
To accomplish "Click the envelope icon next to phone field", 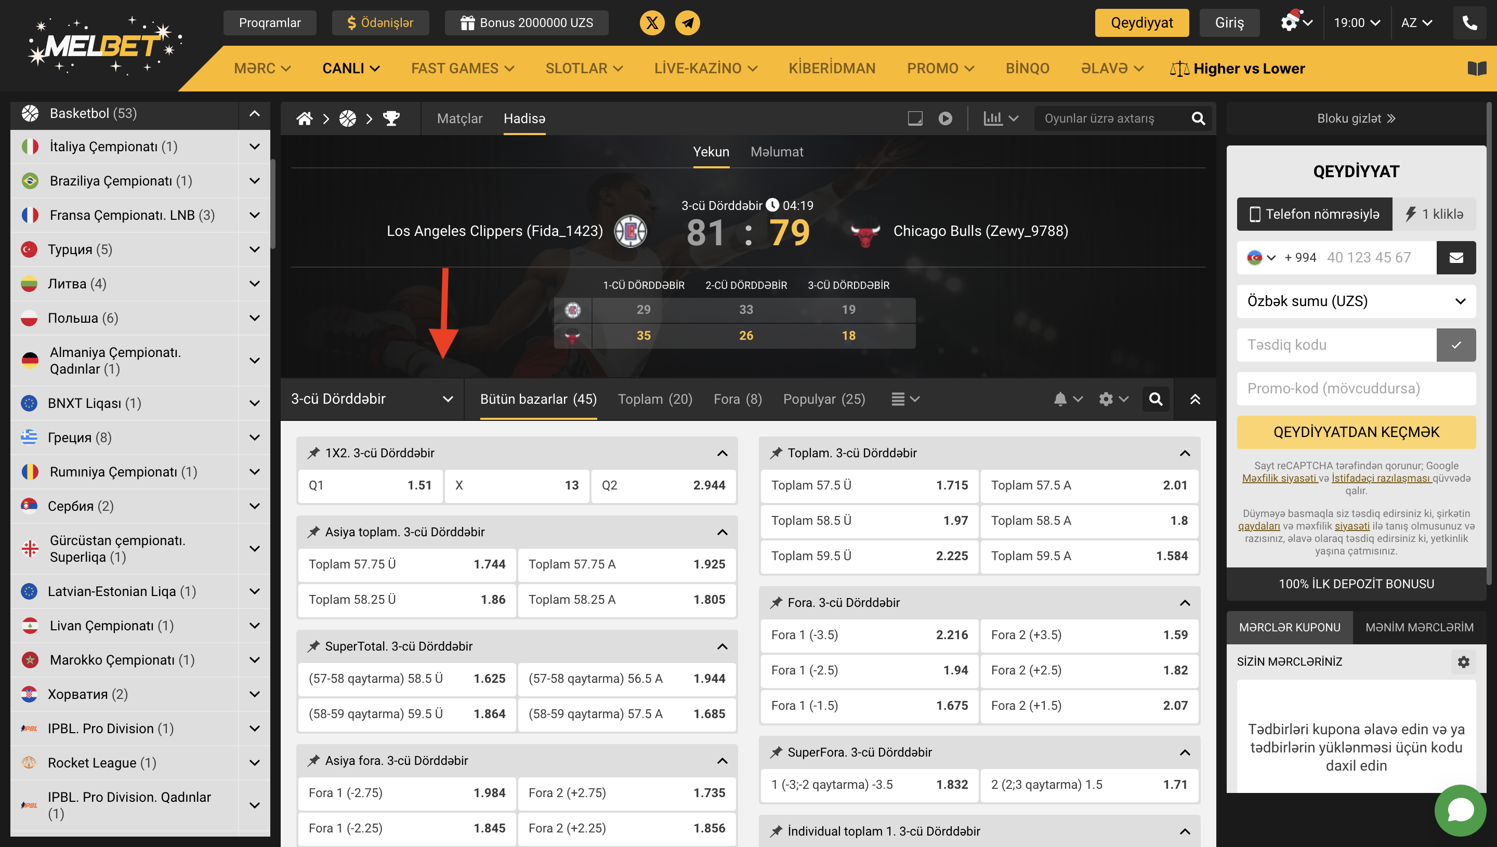I will pyautogui.click(x=1456, y=258).
